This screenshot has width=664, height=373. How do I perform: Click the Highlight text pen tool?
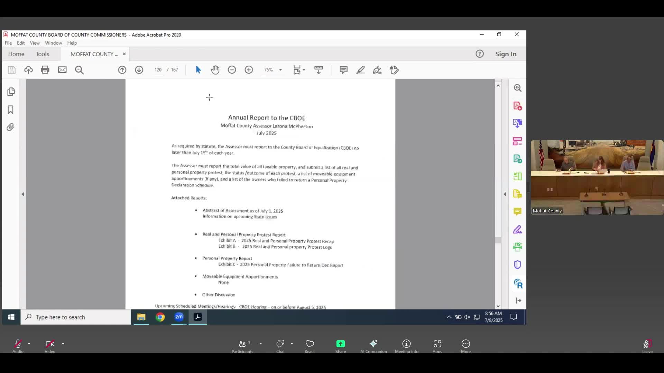coord(360,70)
